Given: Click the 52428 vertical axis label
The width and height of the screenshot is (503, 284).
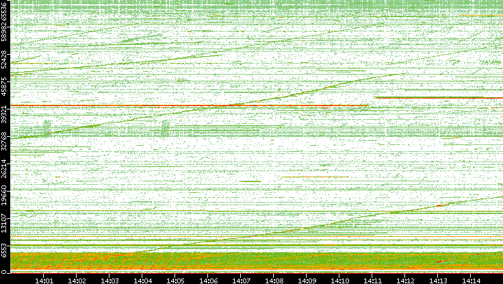Looking at the screenshot, I should (x=3, y=60).
